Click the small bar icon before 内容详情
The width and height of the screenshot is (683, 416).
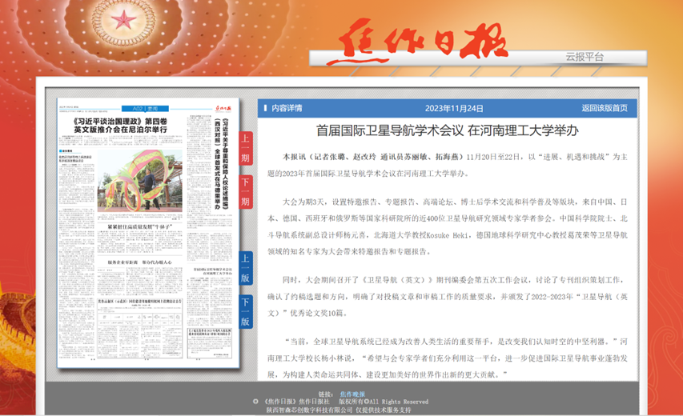(x=265, y=108)
